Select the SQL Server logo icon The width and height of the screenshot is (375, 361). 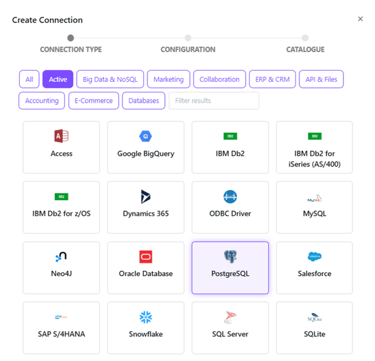tap(230, 317)
